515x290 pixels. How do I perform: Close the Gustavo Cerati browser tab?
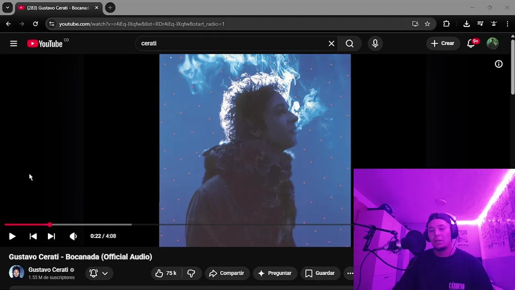coord(97,8)
